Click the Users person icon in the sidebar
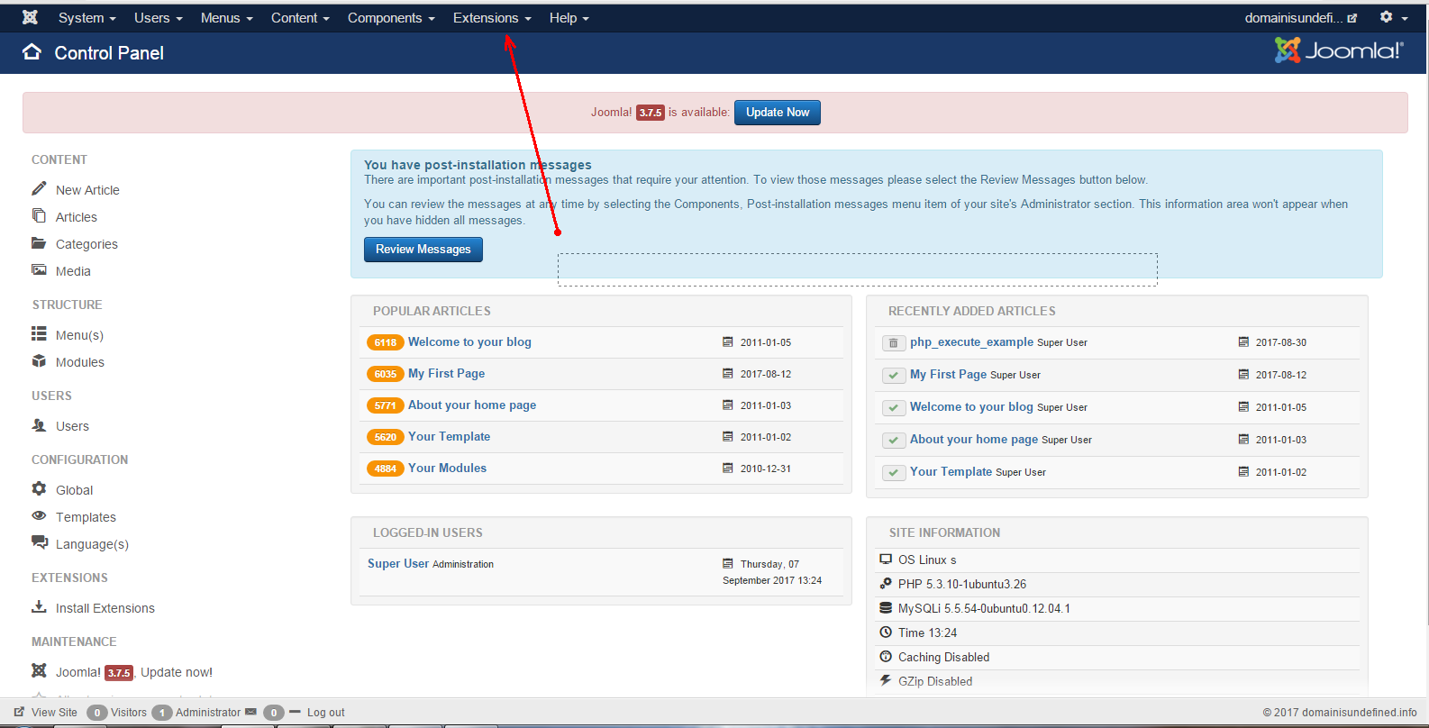 (39, 424)
